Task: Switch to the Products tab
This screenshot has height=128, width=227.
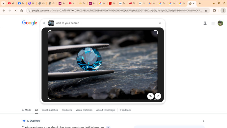Action: click(67, 110)
